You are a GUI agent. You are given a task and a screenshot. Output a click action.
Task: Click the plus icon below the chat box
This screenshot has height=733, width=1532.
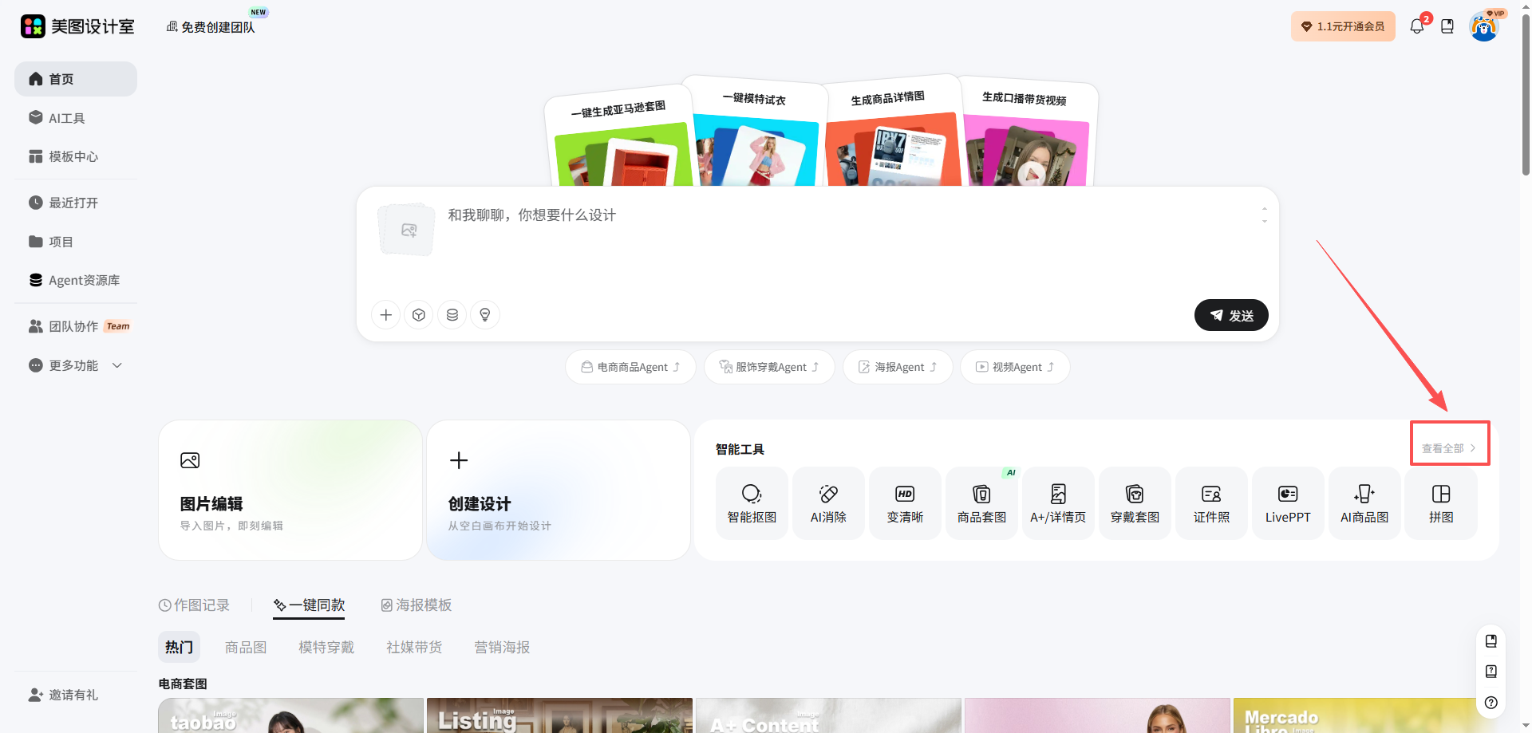(x=385, y=314)
